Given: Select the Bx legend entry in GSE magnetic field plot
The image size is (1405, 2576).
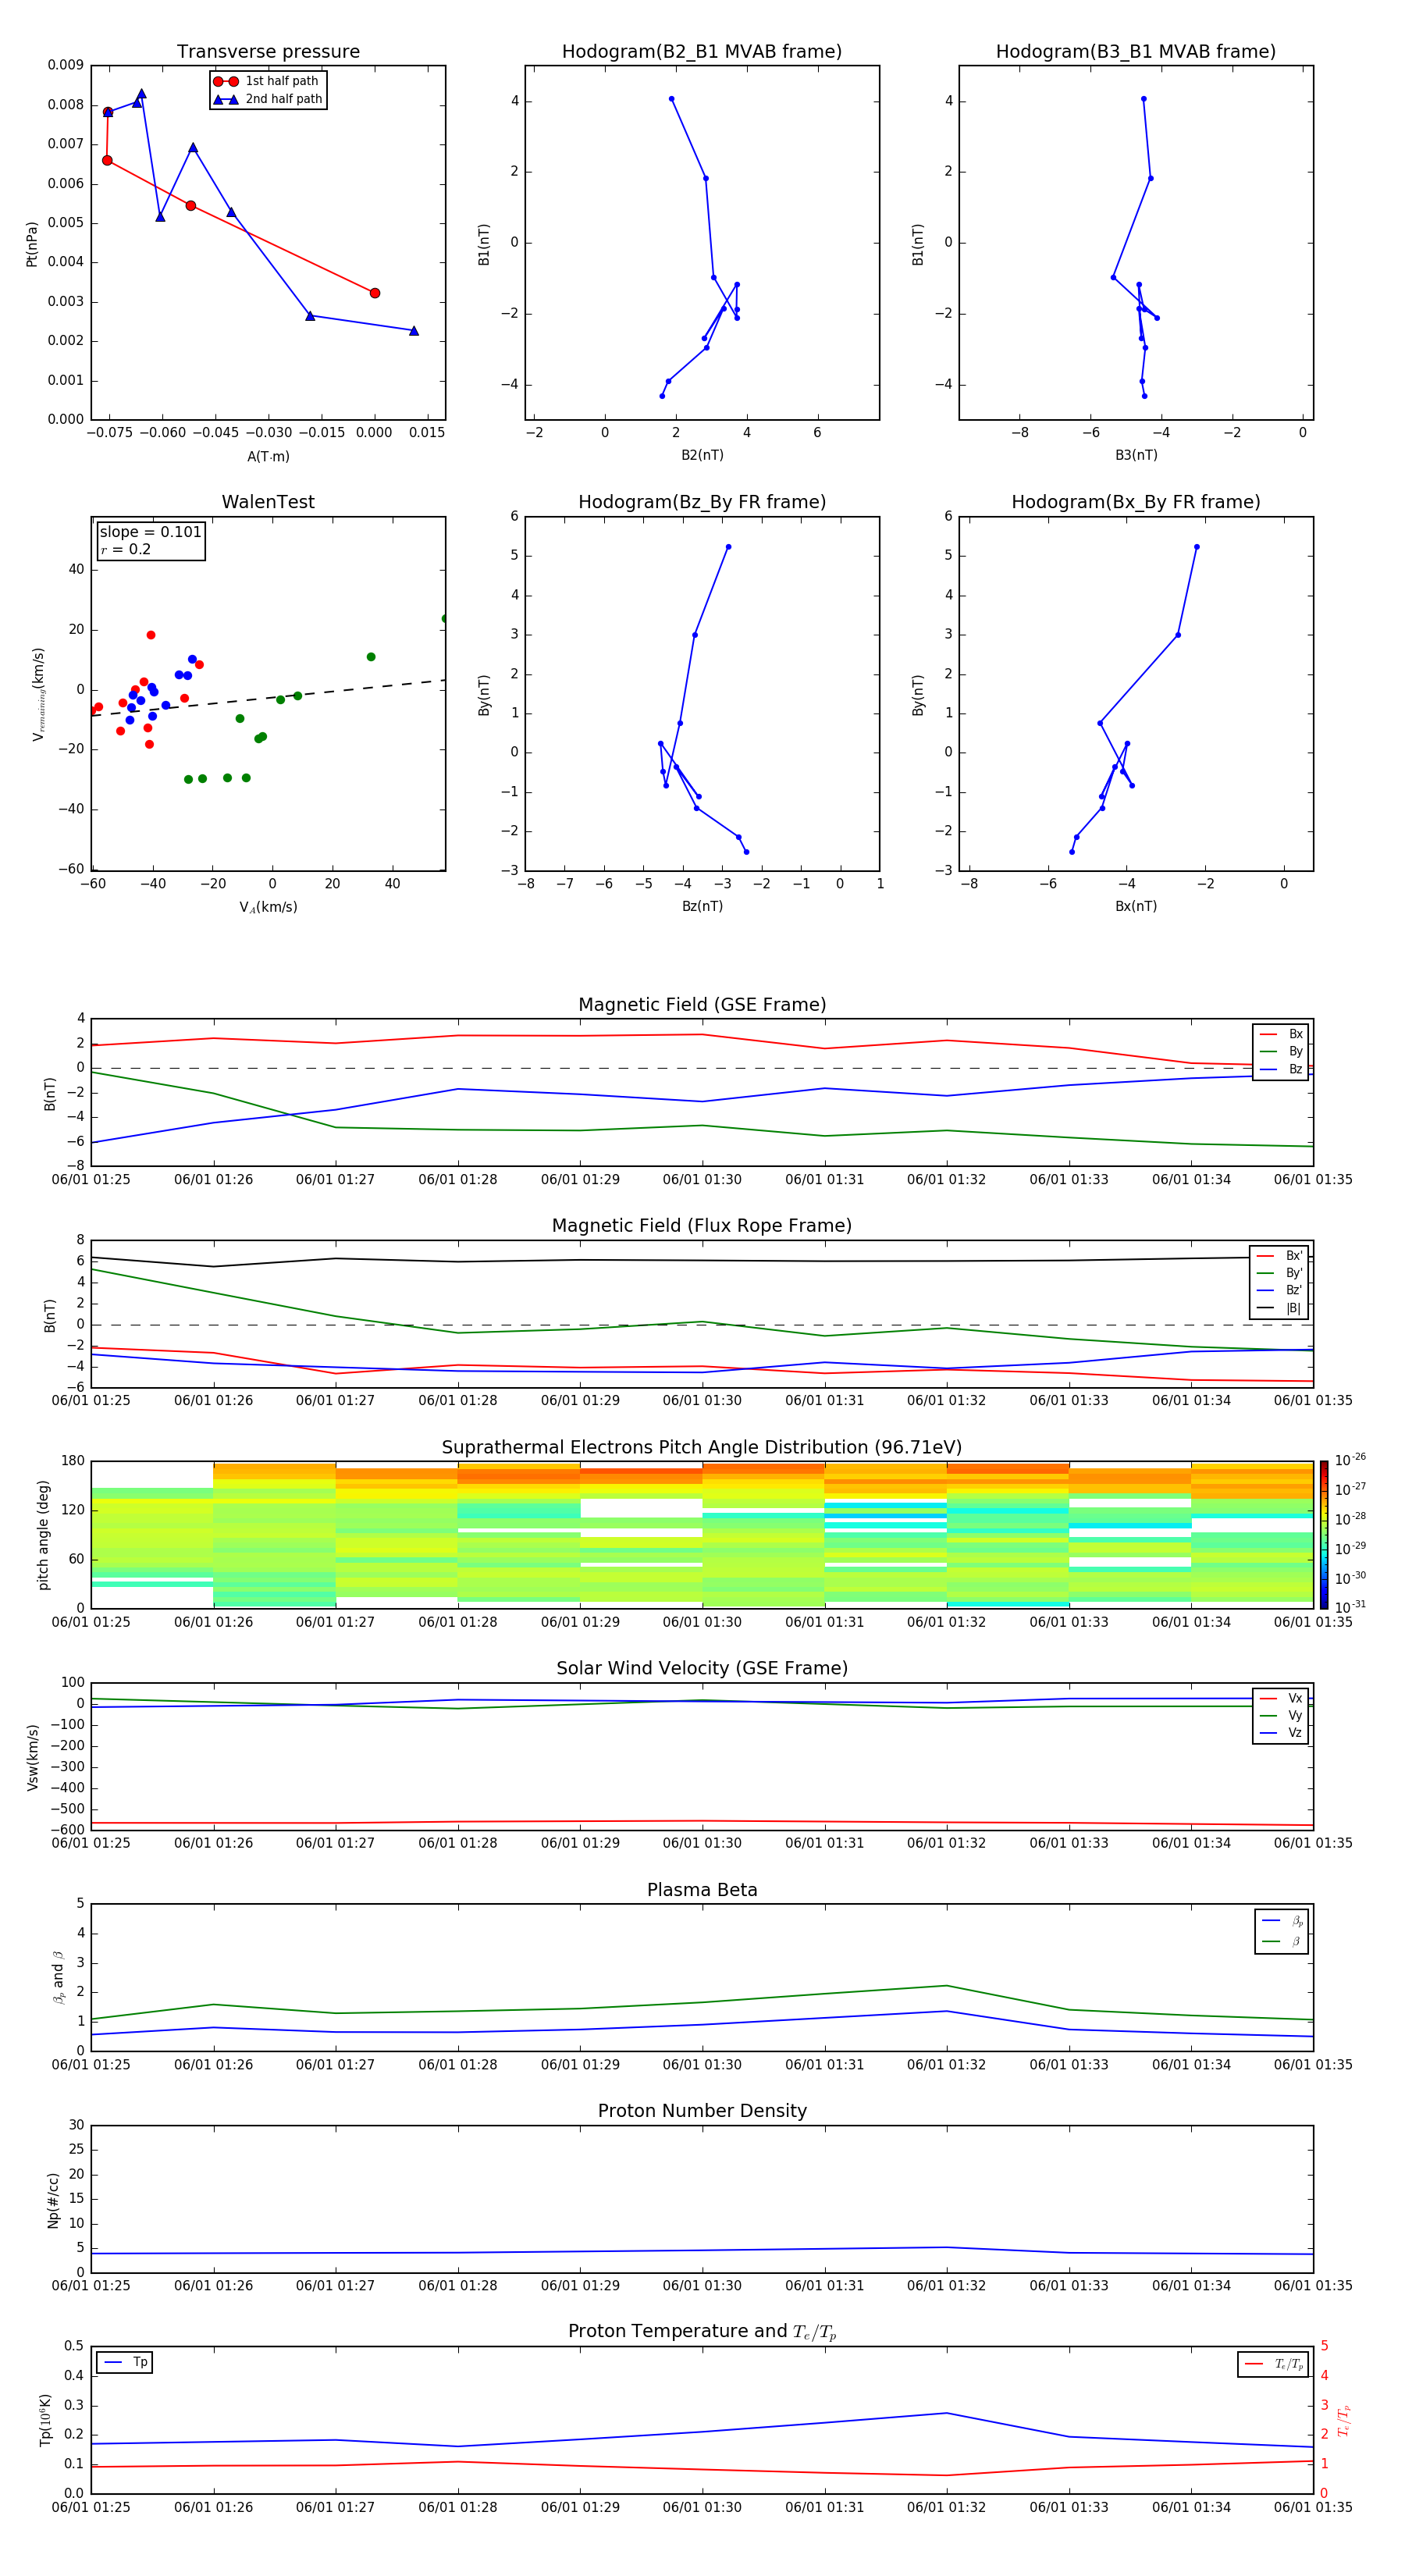Looking at the screenshot, I should pos(1281,1034).
